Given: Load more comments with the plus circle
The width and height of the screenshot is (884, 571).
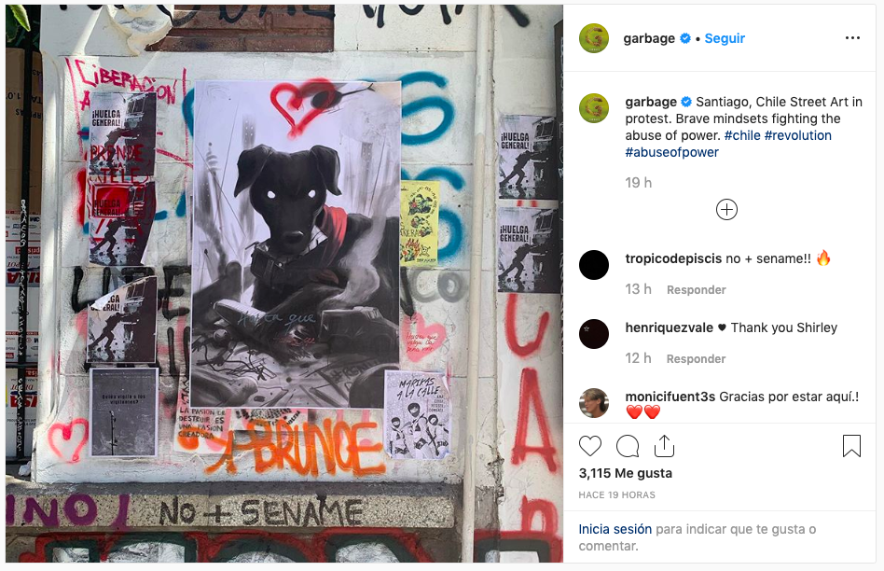Looking at the screenshot, I should click(726, 210).
